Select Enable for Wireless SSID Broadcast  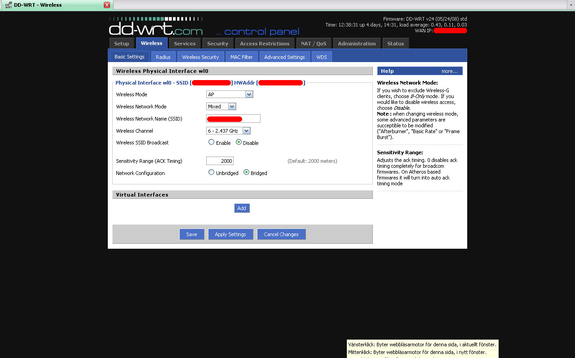pos(211,142)
